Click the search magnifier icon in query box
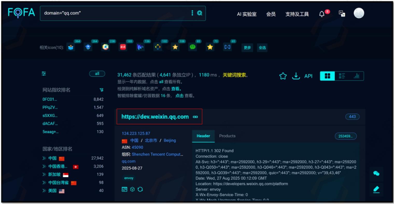Screen dimensions: 394x204 point(200,13)
